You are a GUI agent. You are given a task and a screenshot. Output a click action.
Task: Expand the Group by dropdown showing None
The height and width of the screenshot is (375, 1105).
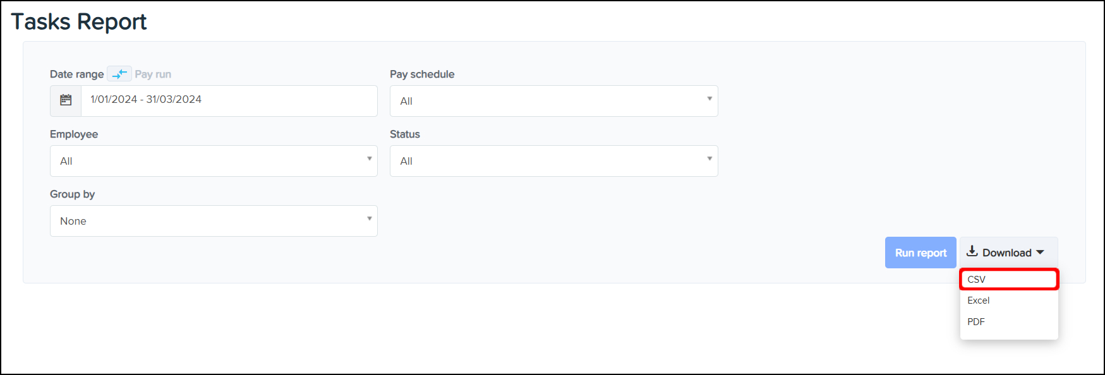pos(214,221)
